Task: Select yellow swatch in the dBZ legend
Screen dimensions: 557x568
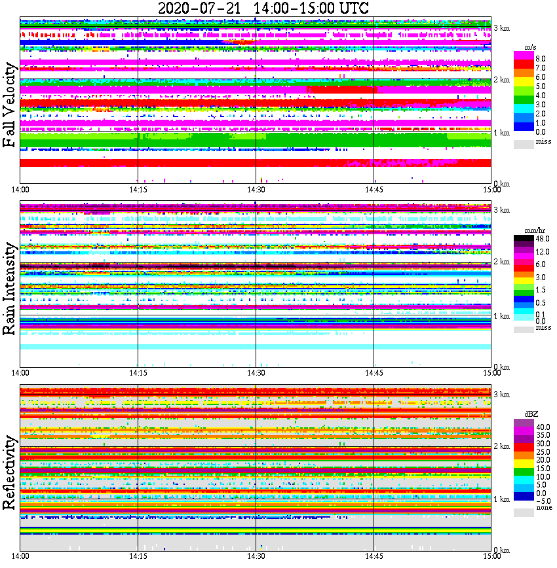Action: pos(524,463)
